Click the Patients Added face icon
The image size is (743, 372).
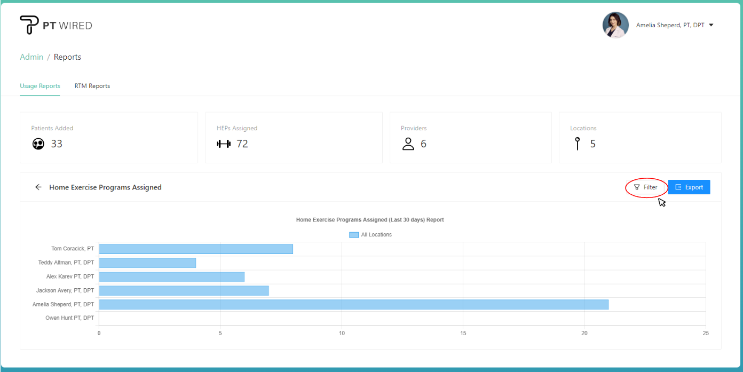(x=38, y=144)
